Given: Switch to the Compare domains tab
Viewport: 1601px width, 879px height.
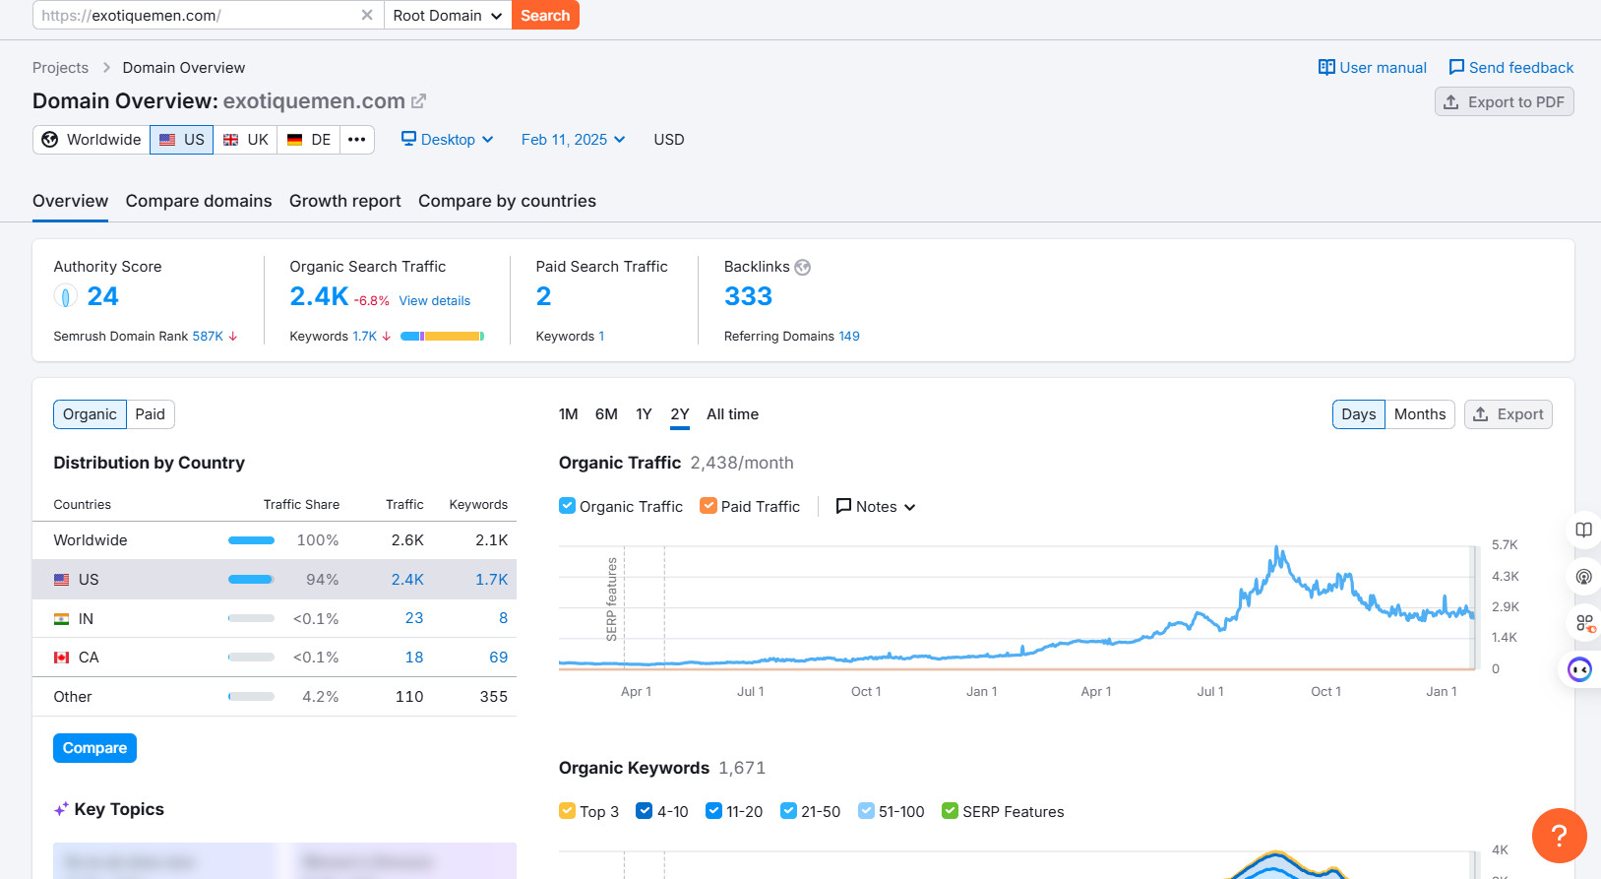Looking at the screenshot, I should [199, 201].
